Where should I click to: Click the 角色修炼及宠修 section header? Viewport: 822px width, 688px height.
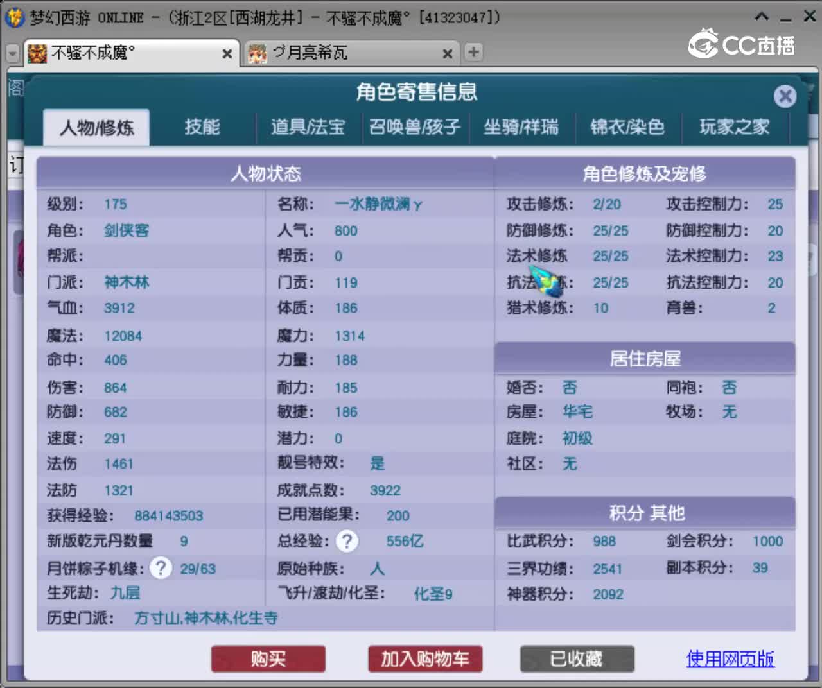click(645, 173)
